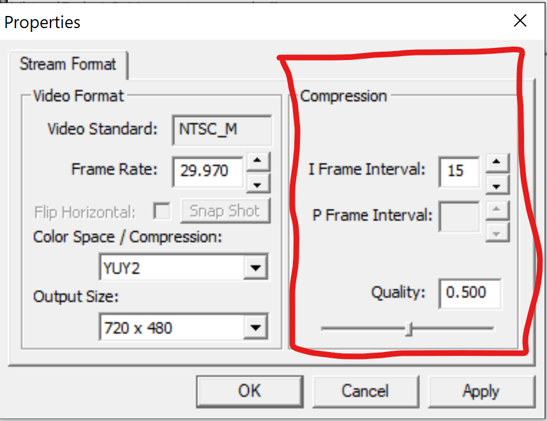547x421 pixels.
Task: Click P Frame Interval down arrow
Action: pyautogui.click(x=497, y=233)
